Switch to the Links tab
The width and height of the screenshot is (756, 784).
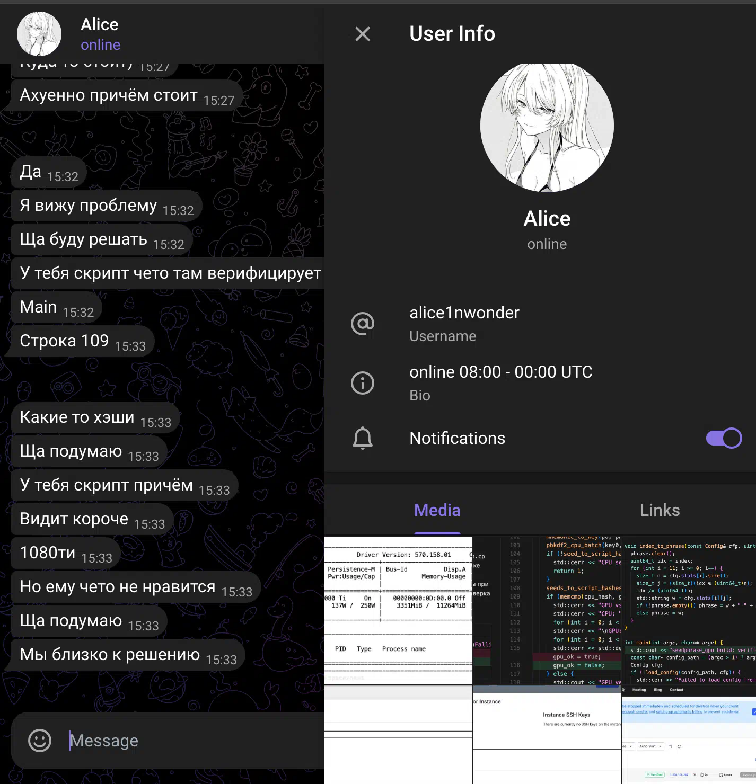[660, 510]
